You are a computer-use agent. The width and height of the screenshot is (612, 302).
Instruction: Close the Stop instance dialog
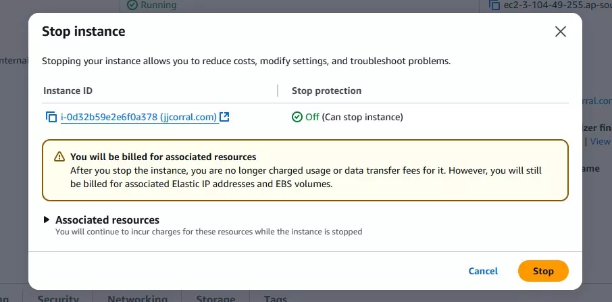pos(560,31)
